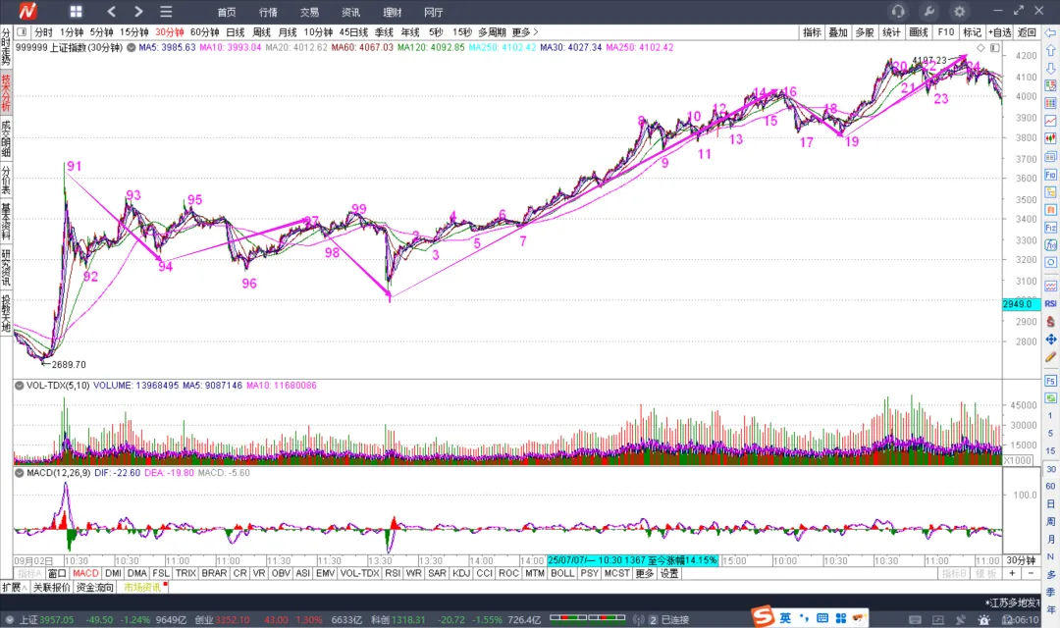The image size is (1060, 628).
Task: Open the 30分钟 period selector near time axis
Action: click(x=1021, y=560)
